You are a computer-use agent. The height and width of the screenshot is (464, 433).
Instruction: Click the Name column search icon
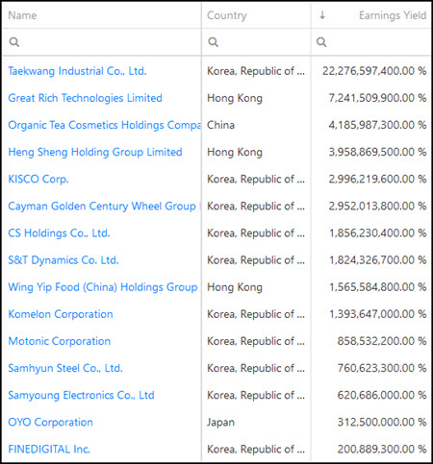tap(14, 42)
